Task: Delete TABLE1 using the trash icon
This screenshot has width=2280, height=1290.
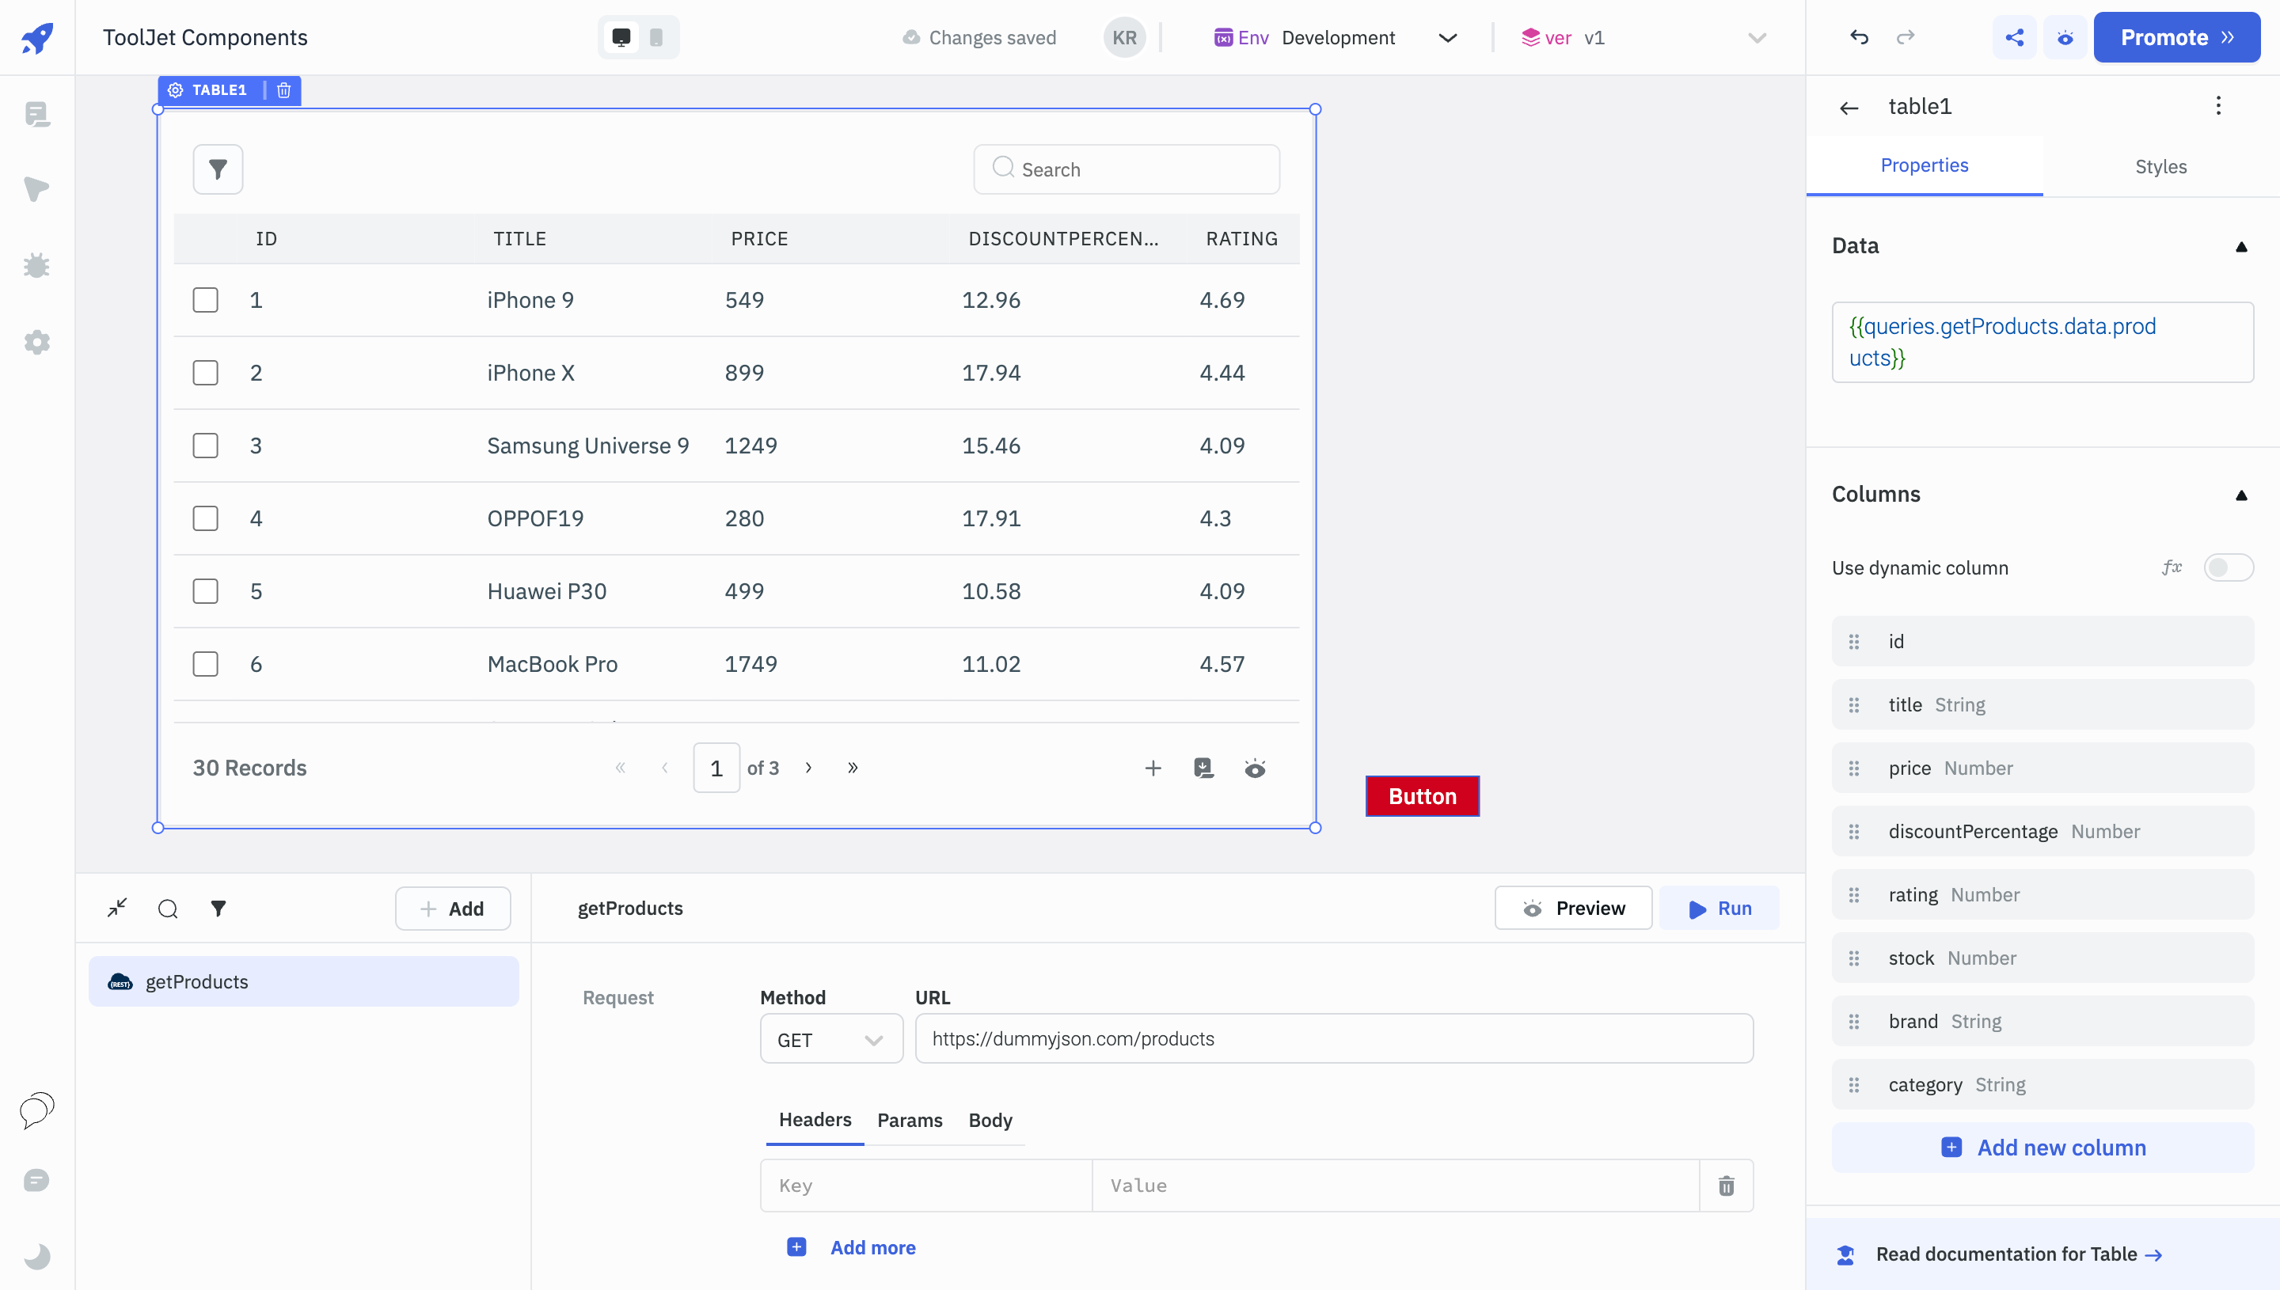Action: (x=283, y=90)
